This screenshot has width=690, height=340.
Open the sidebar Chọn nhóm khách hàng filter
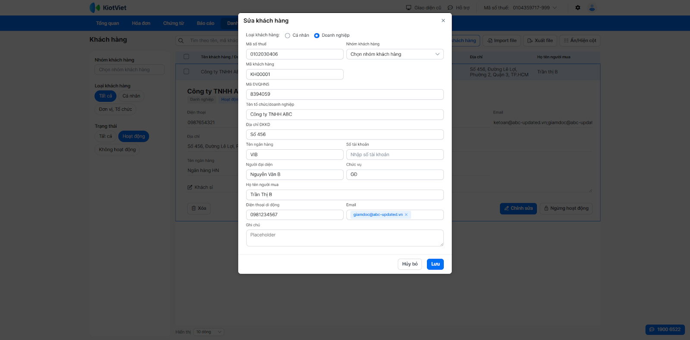129,69
